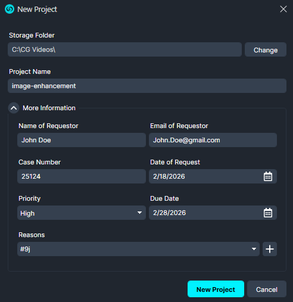This screenshot has height=302, width=293.
Task: Add a new reason with the plus button
Action: tap(270, 249)
